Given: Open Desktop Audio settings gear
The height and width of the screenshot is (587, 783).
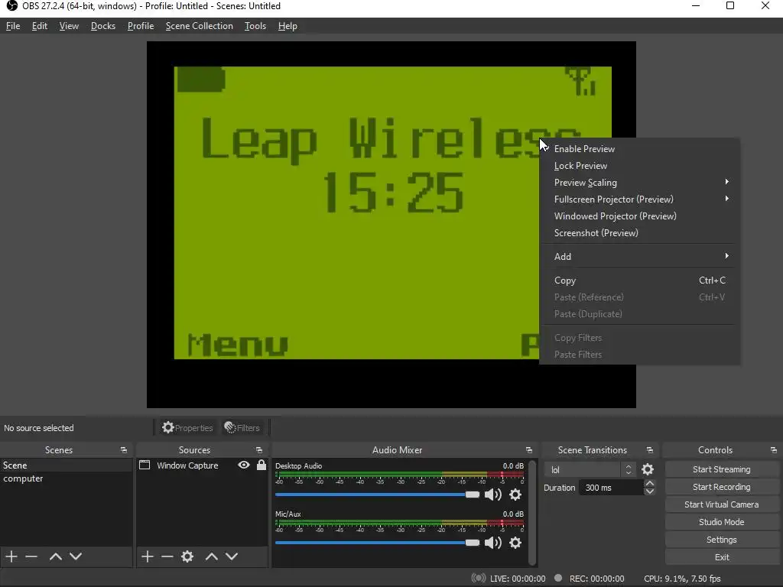Looking at the screenshot, I should 515,495.
